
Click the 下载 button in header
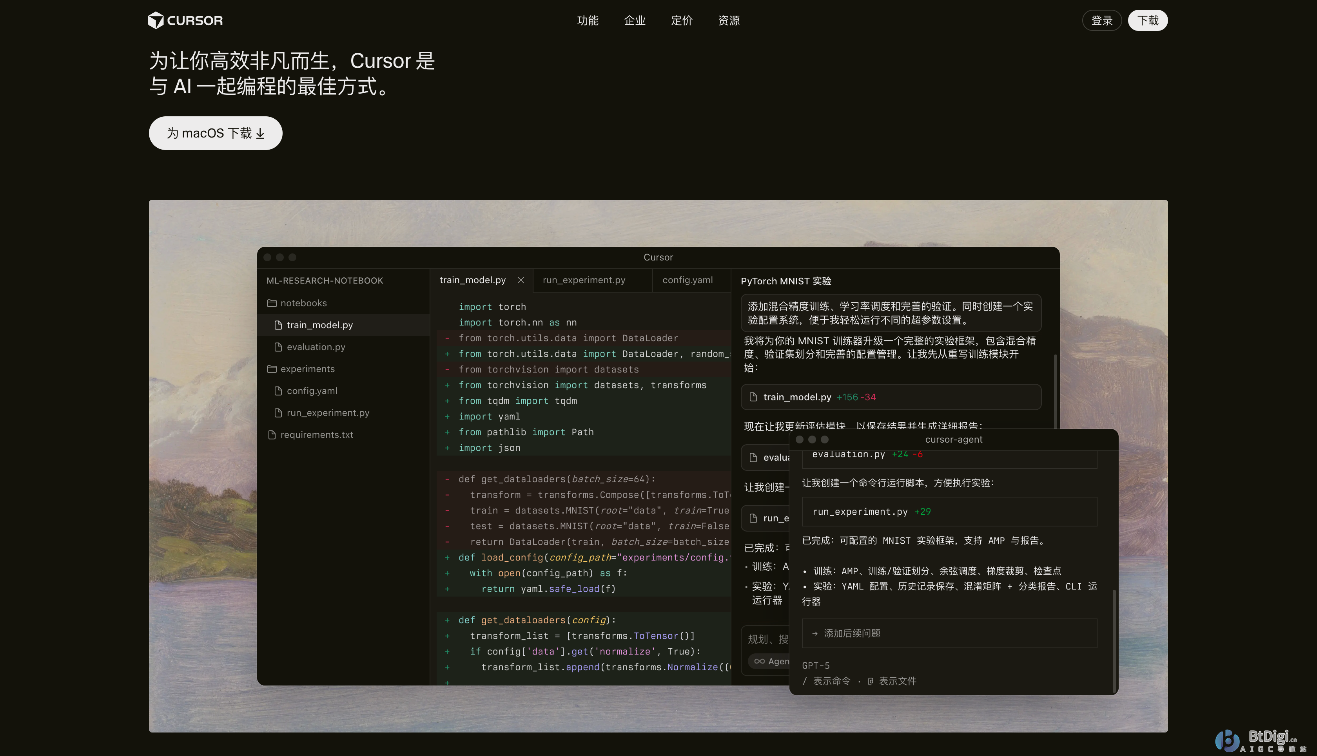point(1148,20)
